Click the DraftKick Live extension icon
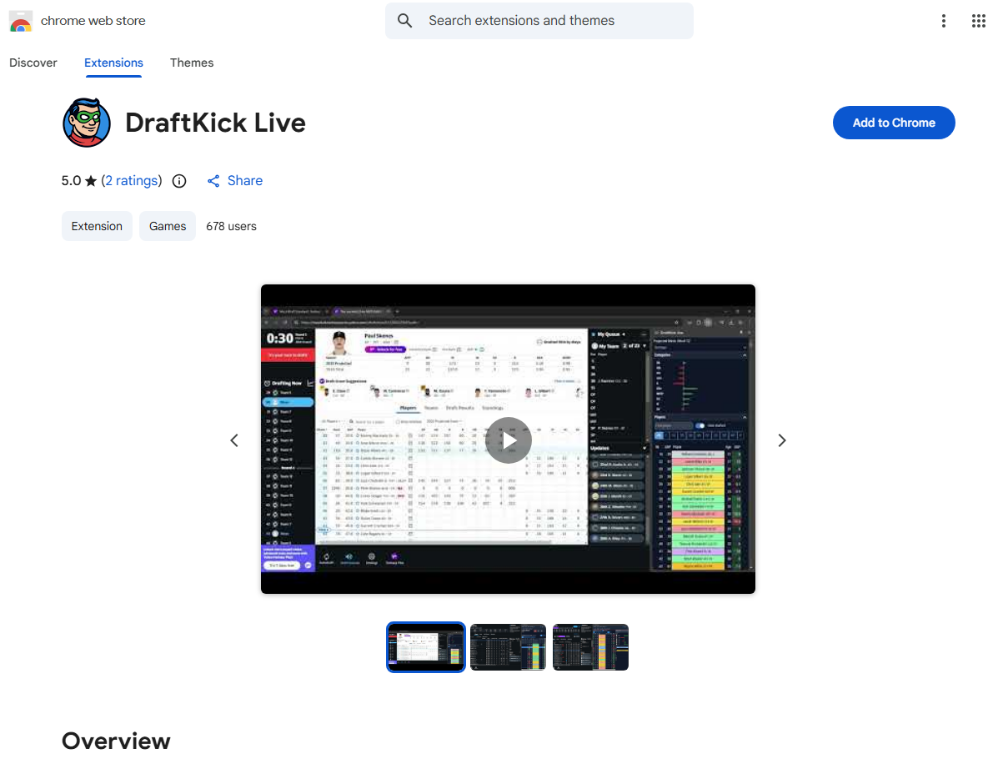 click(x=87, y=123)
